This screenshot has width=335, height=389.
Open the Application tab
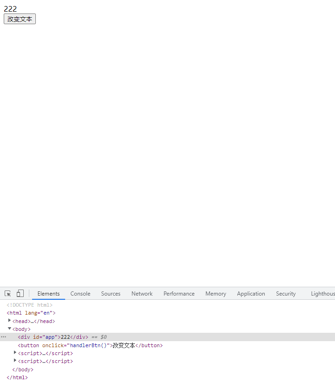pos(251,293)
